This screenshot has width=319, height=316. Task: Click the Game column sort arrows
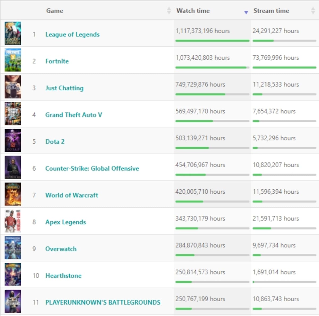[169, 11]
